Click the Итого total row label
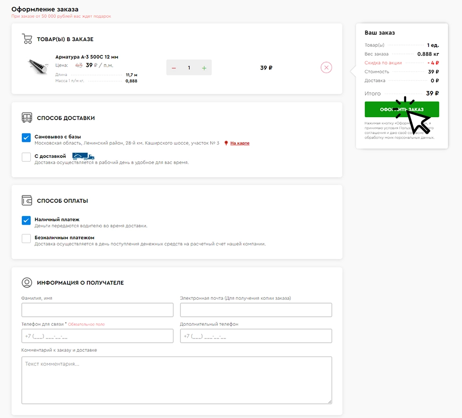The image size is (462, 418). tap(373, 94)
